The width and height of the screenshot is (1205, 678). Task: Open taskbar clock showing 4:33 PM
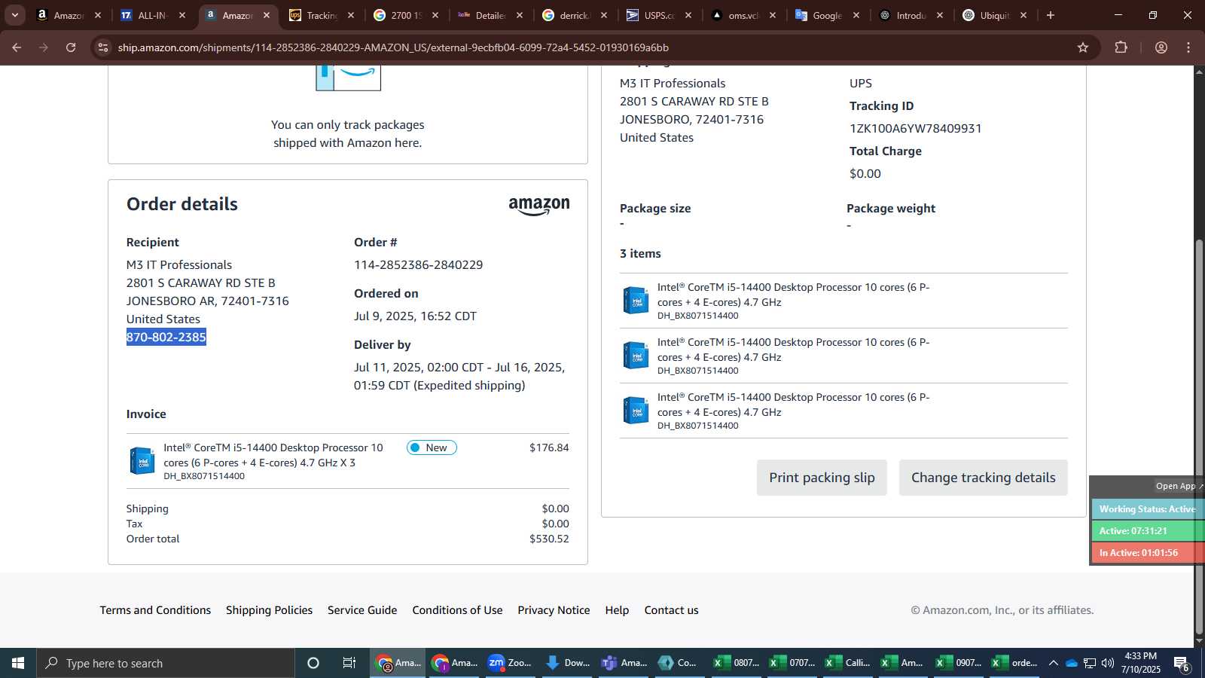click(x=1140, y=663)
